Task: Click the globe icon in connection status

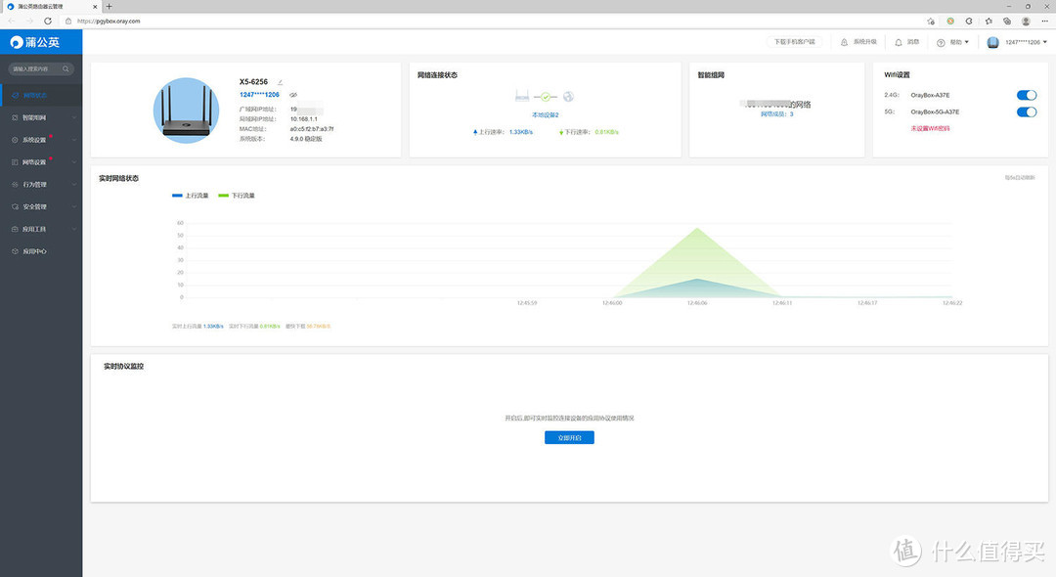Action: (568, 96)
